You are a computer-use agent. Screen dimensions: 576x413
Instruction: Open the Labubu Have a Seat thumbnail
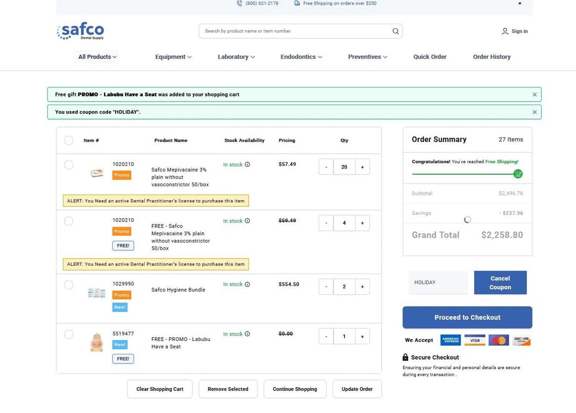(97, 342)
